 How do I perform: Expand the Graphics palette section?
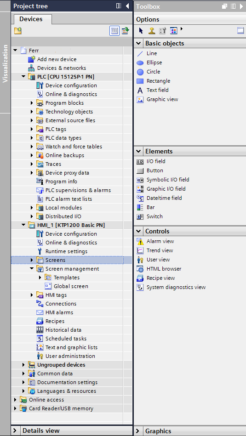tap(138, 431)
